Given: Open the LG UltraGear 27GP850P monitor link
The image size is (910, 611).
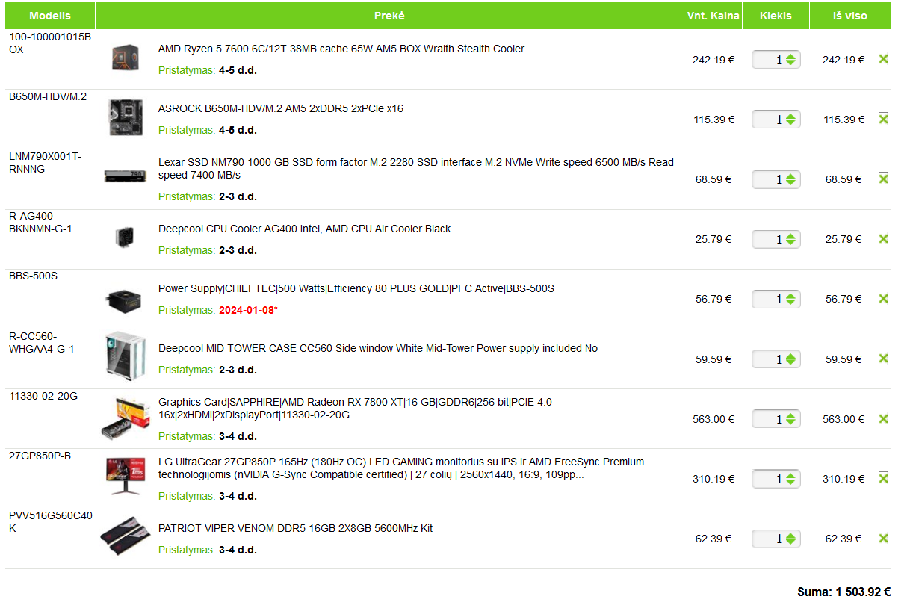Looking at the screenshot, I should click(401, 468).
